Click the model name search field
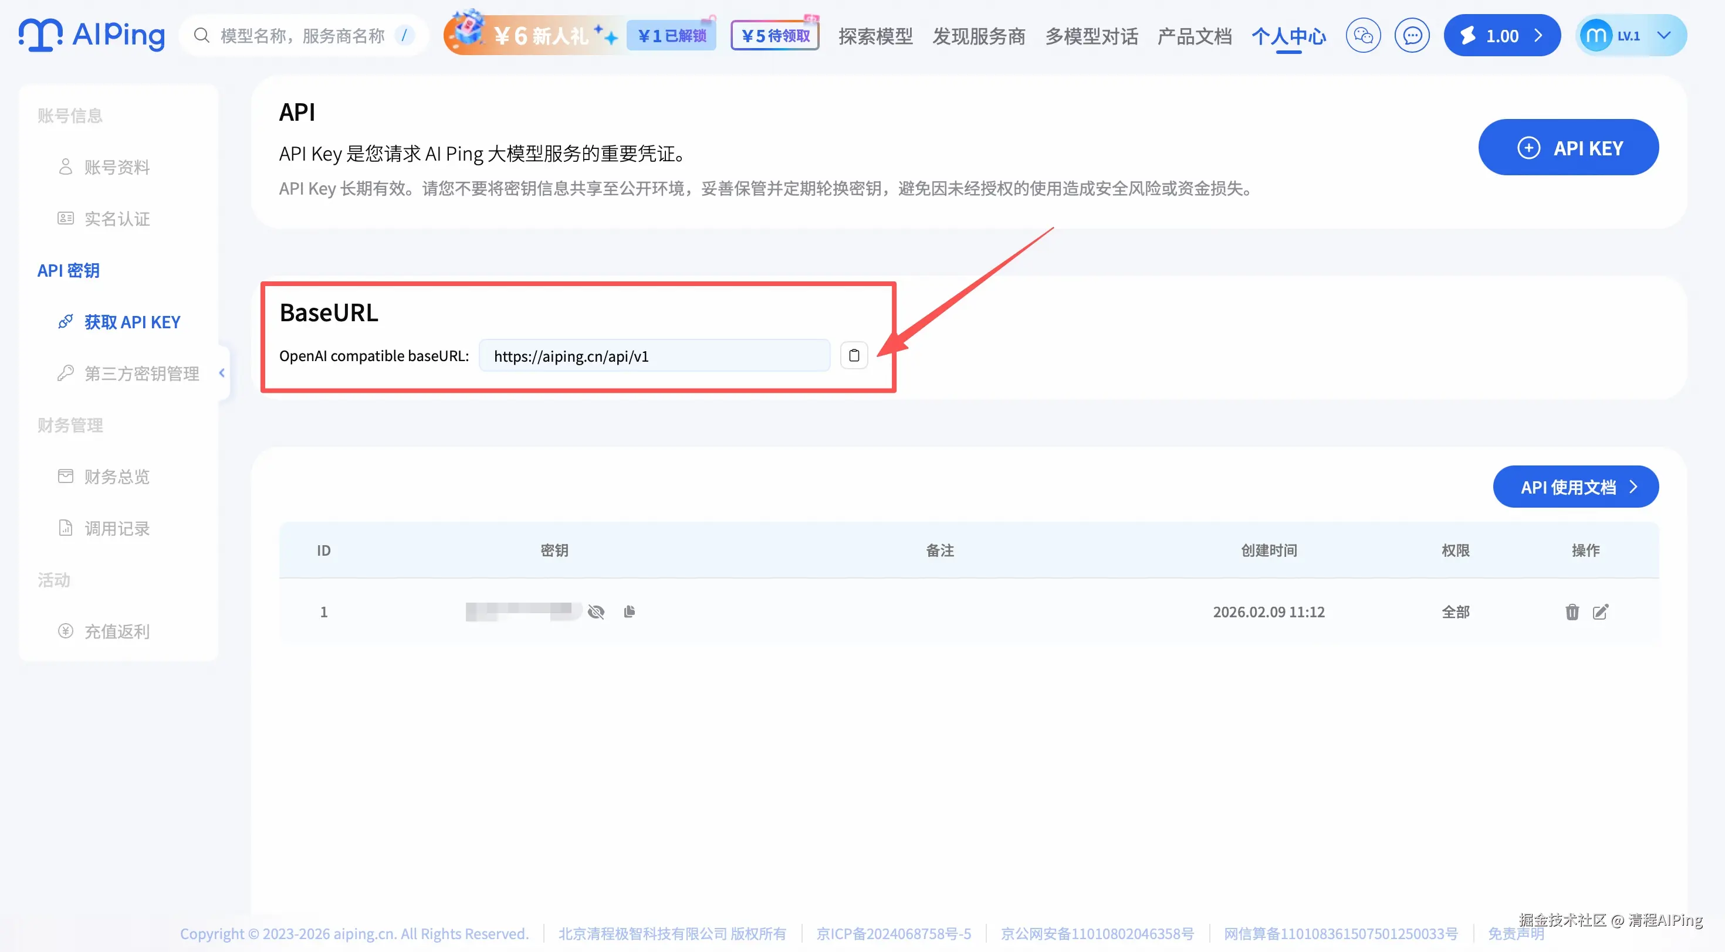Viewport: 1725px width, 952px height. pos(302,35)
